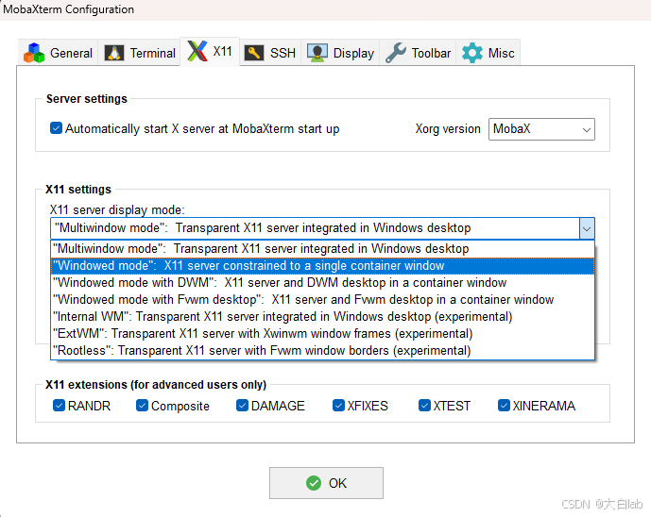Switch to the General tab
This screenshot has width=651, height=517.
click(x=59, y=53)
